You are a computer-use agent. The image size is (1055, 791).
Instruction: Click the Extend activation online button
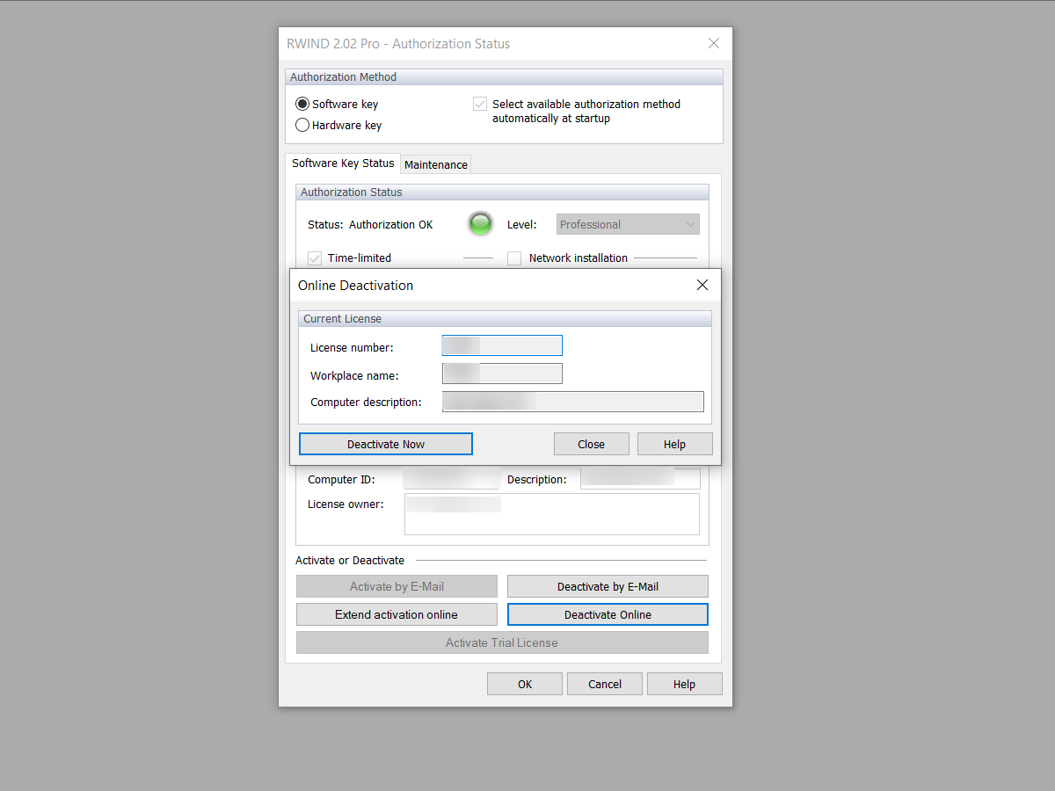397,614
